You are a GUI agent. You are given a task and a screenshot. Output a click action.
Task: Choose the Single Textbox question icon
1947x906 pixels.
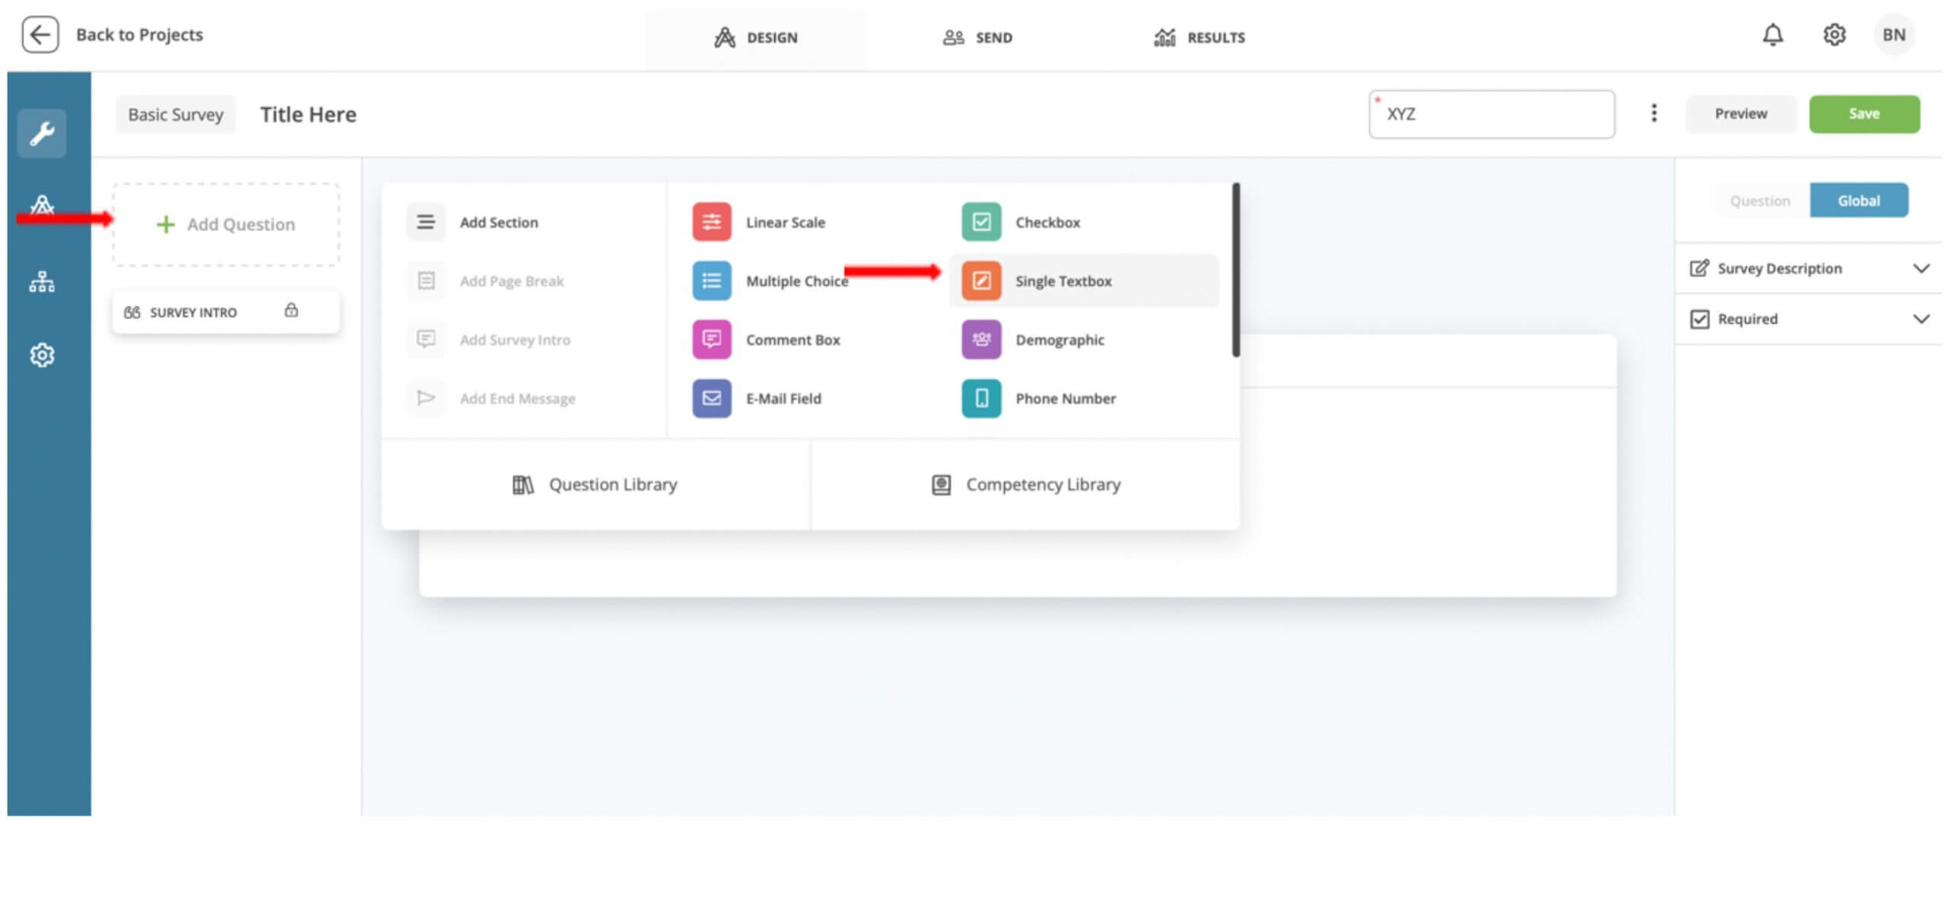981,280
